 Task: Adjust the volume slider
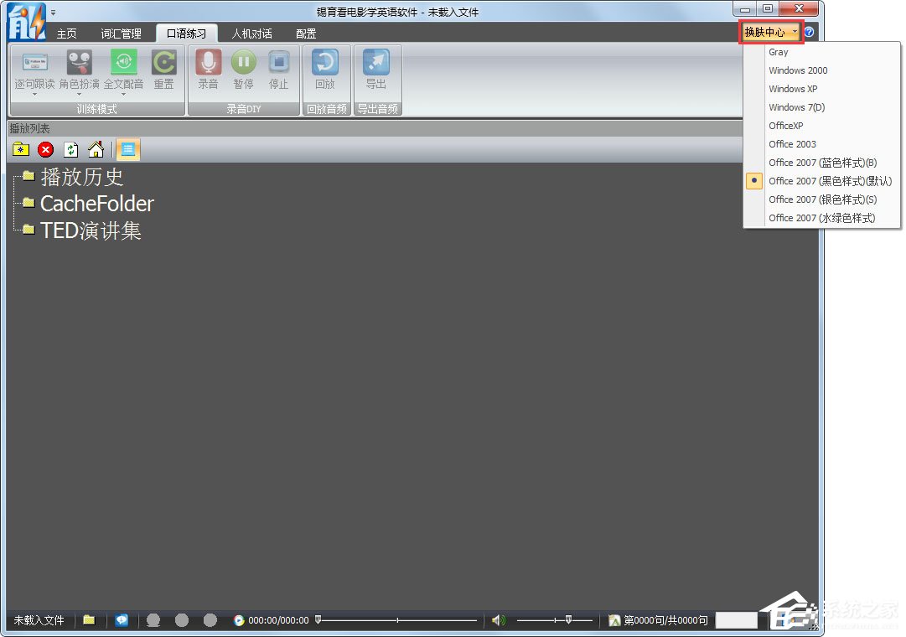[x=555, y=620]
